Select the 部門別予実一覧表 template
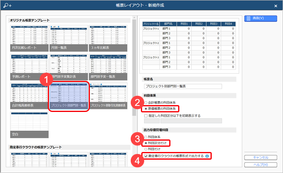 [108, 67]
